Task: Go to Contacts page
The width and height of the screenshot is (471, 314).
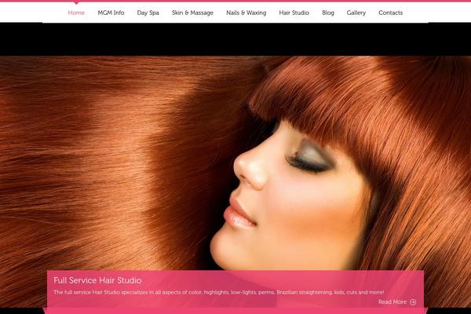Action: [x=390, y=13]
